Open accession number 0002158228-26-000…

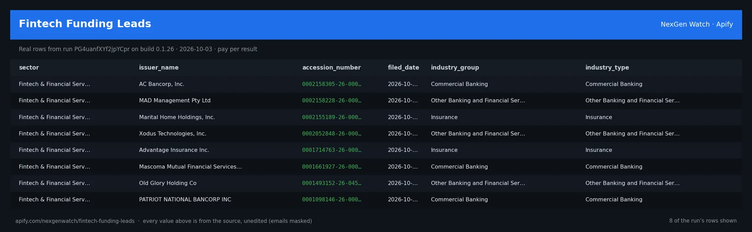tap(332, 101)
